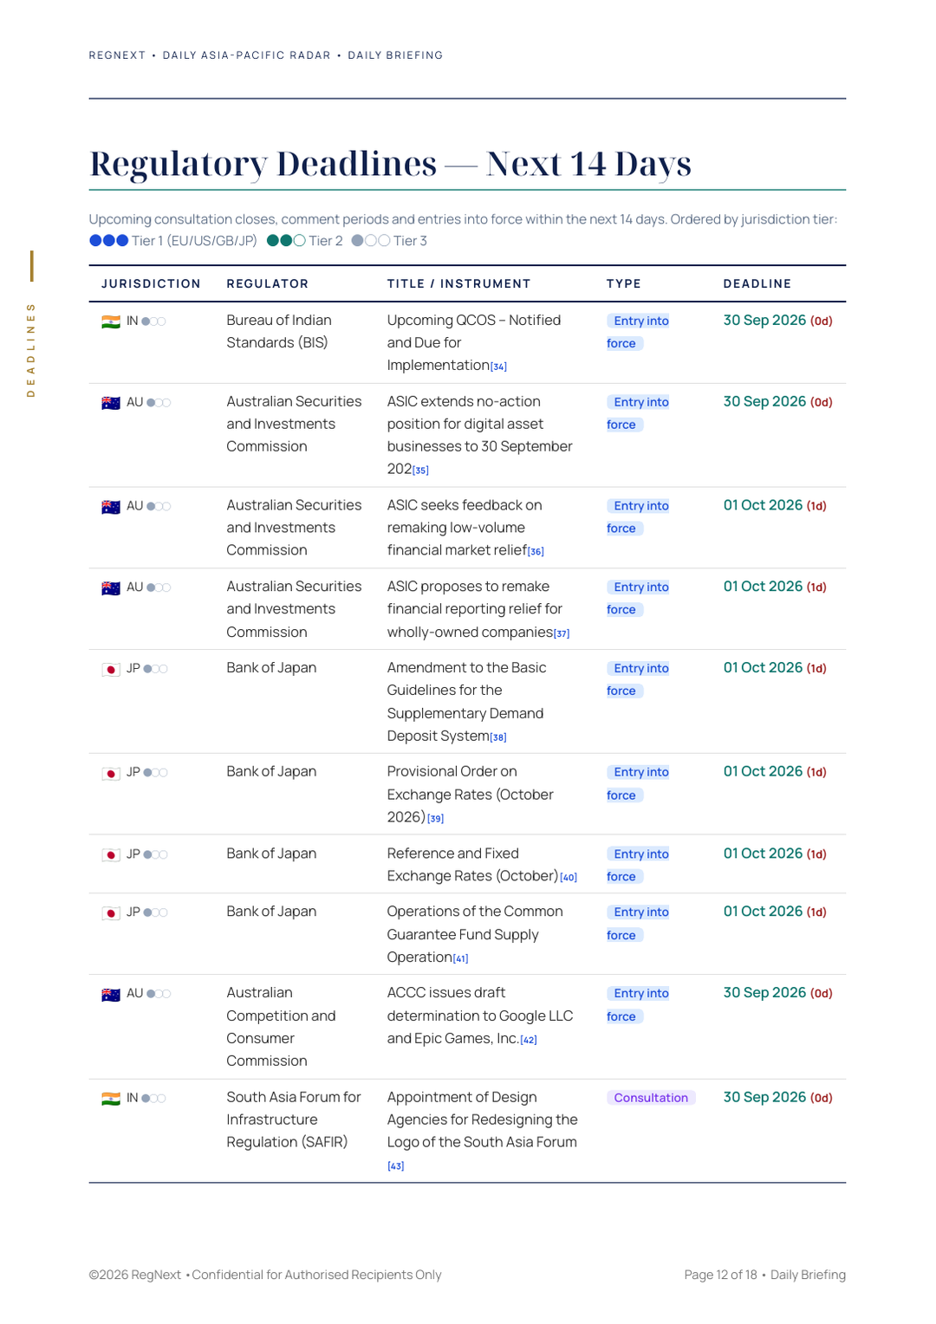Click the 'ACCC issues draft determination to Google LLC' title
936x1324 pixels.
(480, 1016)
